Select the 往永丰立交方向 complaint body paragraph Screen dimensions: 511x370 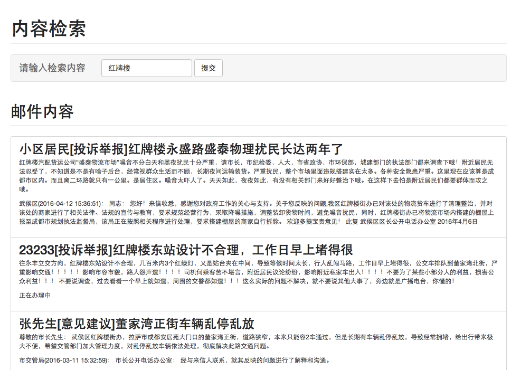(x=258, y=272)
